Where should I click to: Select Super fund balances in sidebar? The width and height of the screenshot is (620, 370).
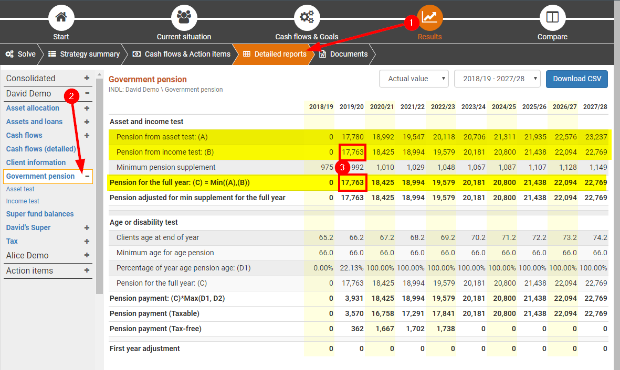coord(40,214)
